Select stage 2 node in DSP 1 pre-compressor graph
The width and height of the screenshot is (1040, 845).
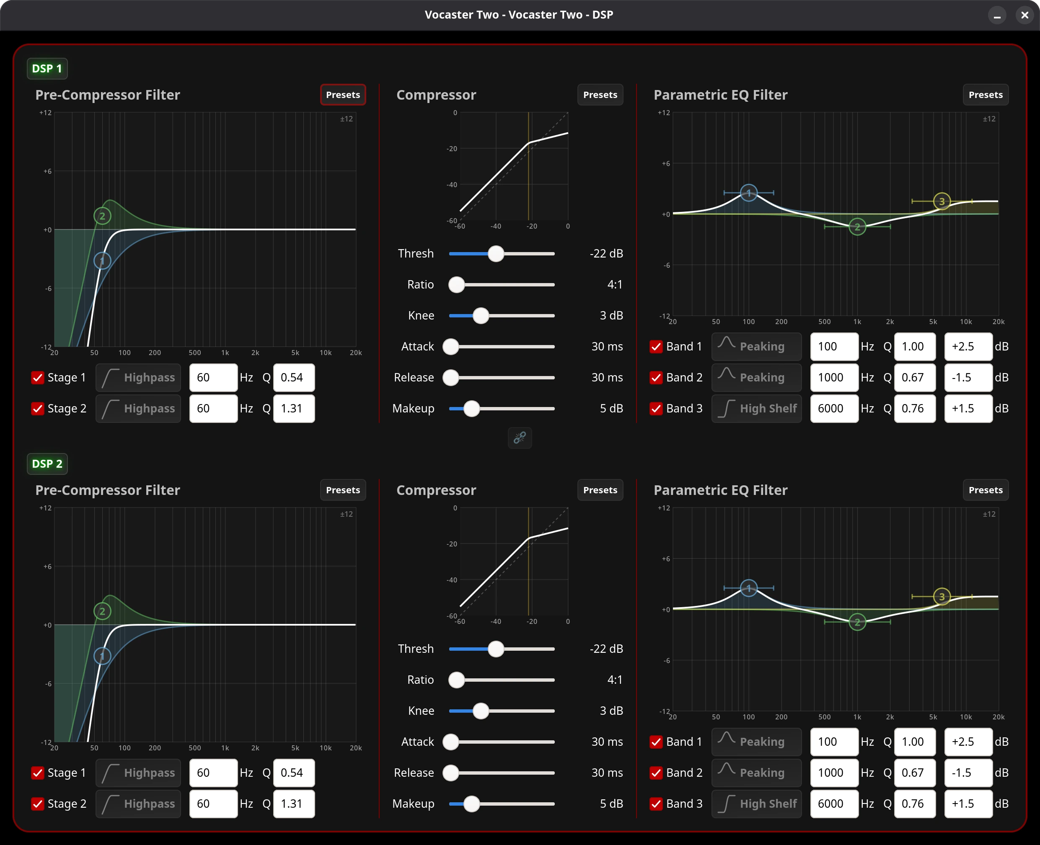click(x=102, y=216)
